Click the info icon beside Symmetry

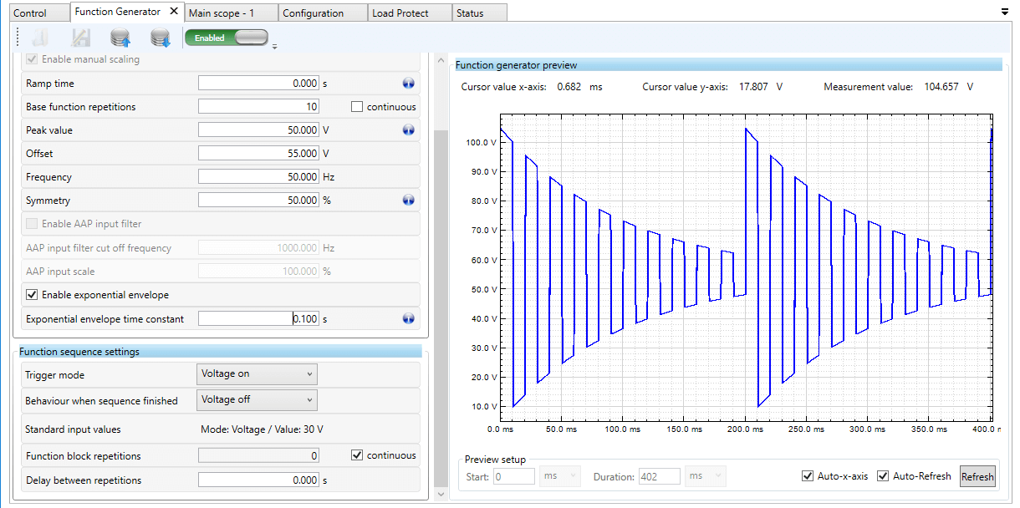409,201
